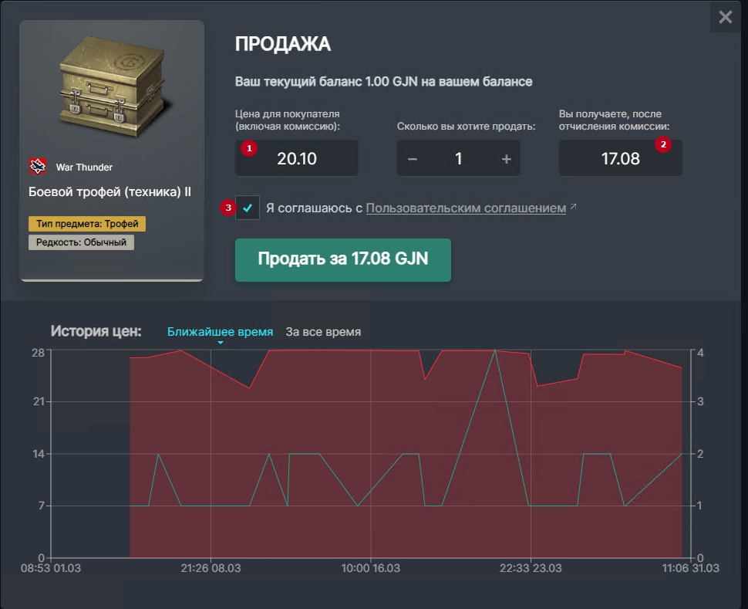Click the price axis label 28
This screenshot has width=748, height=609.
pos(38,353)
